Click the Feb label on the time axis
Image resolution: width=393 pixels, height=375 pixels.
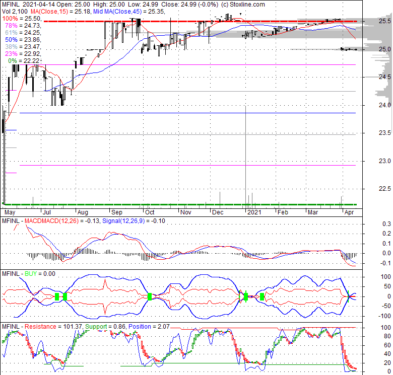pos(283,212)
